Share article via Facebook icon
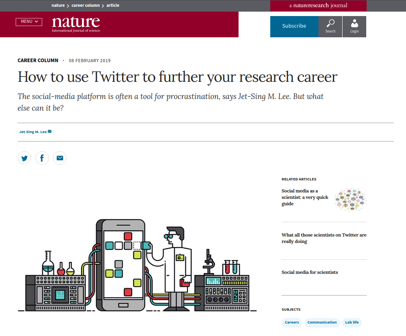406x336 pixels. [42, 158]
